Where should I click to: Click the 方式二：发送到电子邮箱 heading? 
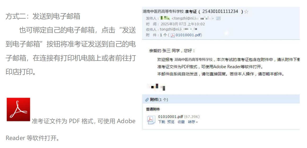pyautogui.click(x=43, y=16)
